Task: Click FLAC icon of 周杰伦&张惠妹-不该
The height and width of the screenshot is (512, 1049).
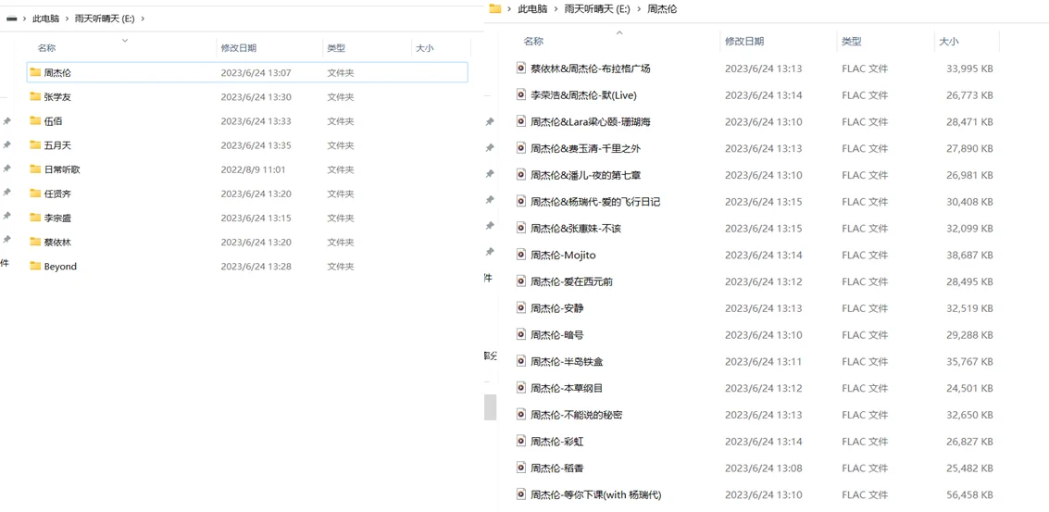Action: click(x=521, y=228)
